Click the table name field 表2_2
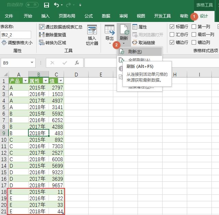Image resolution: width=219 pixels, height=215 pixels. pyautogui.click(x=16, y=35)
